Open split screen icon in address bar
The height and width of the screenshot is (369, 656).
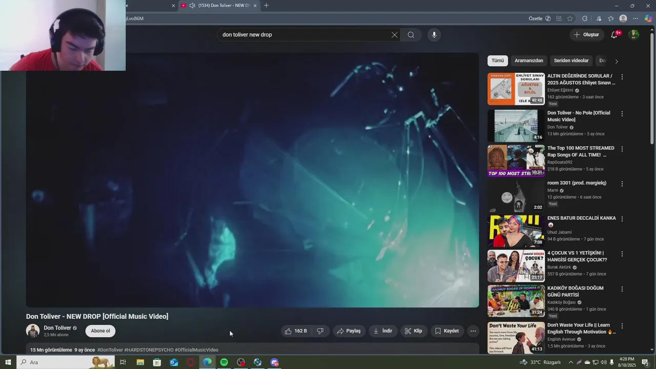point(559,18)
